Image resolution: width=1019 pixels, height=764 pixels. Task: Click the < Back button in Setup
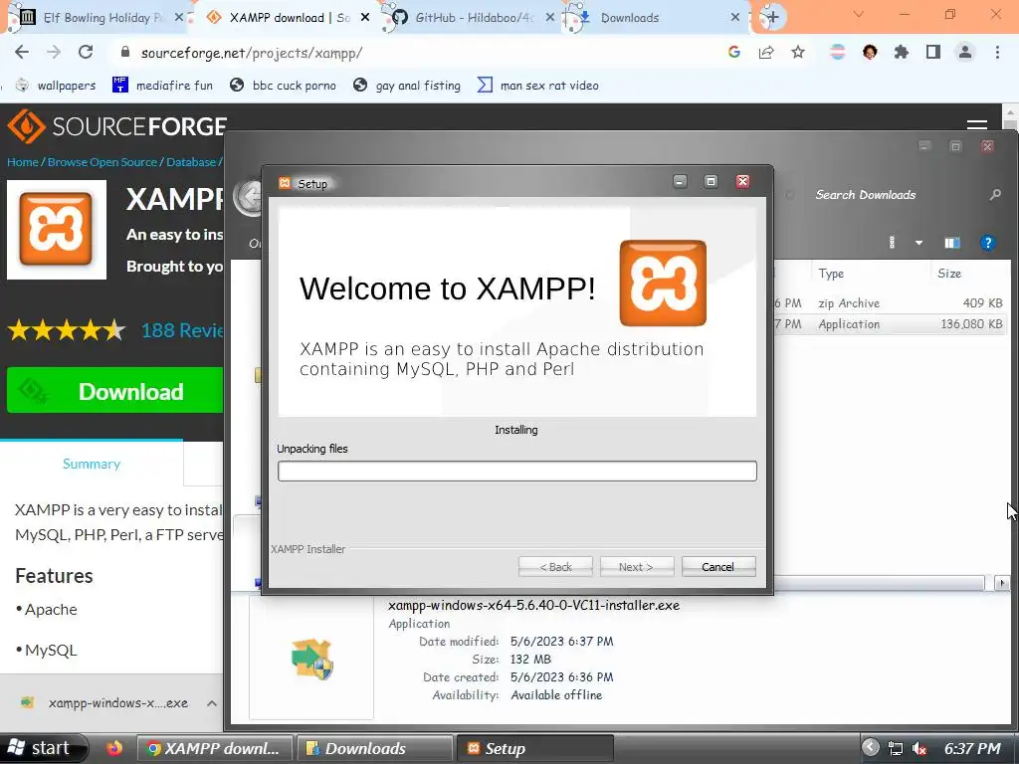tap(555, 566)
